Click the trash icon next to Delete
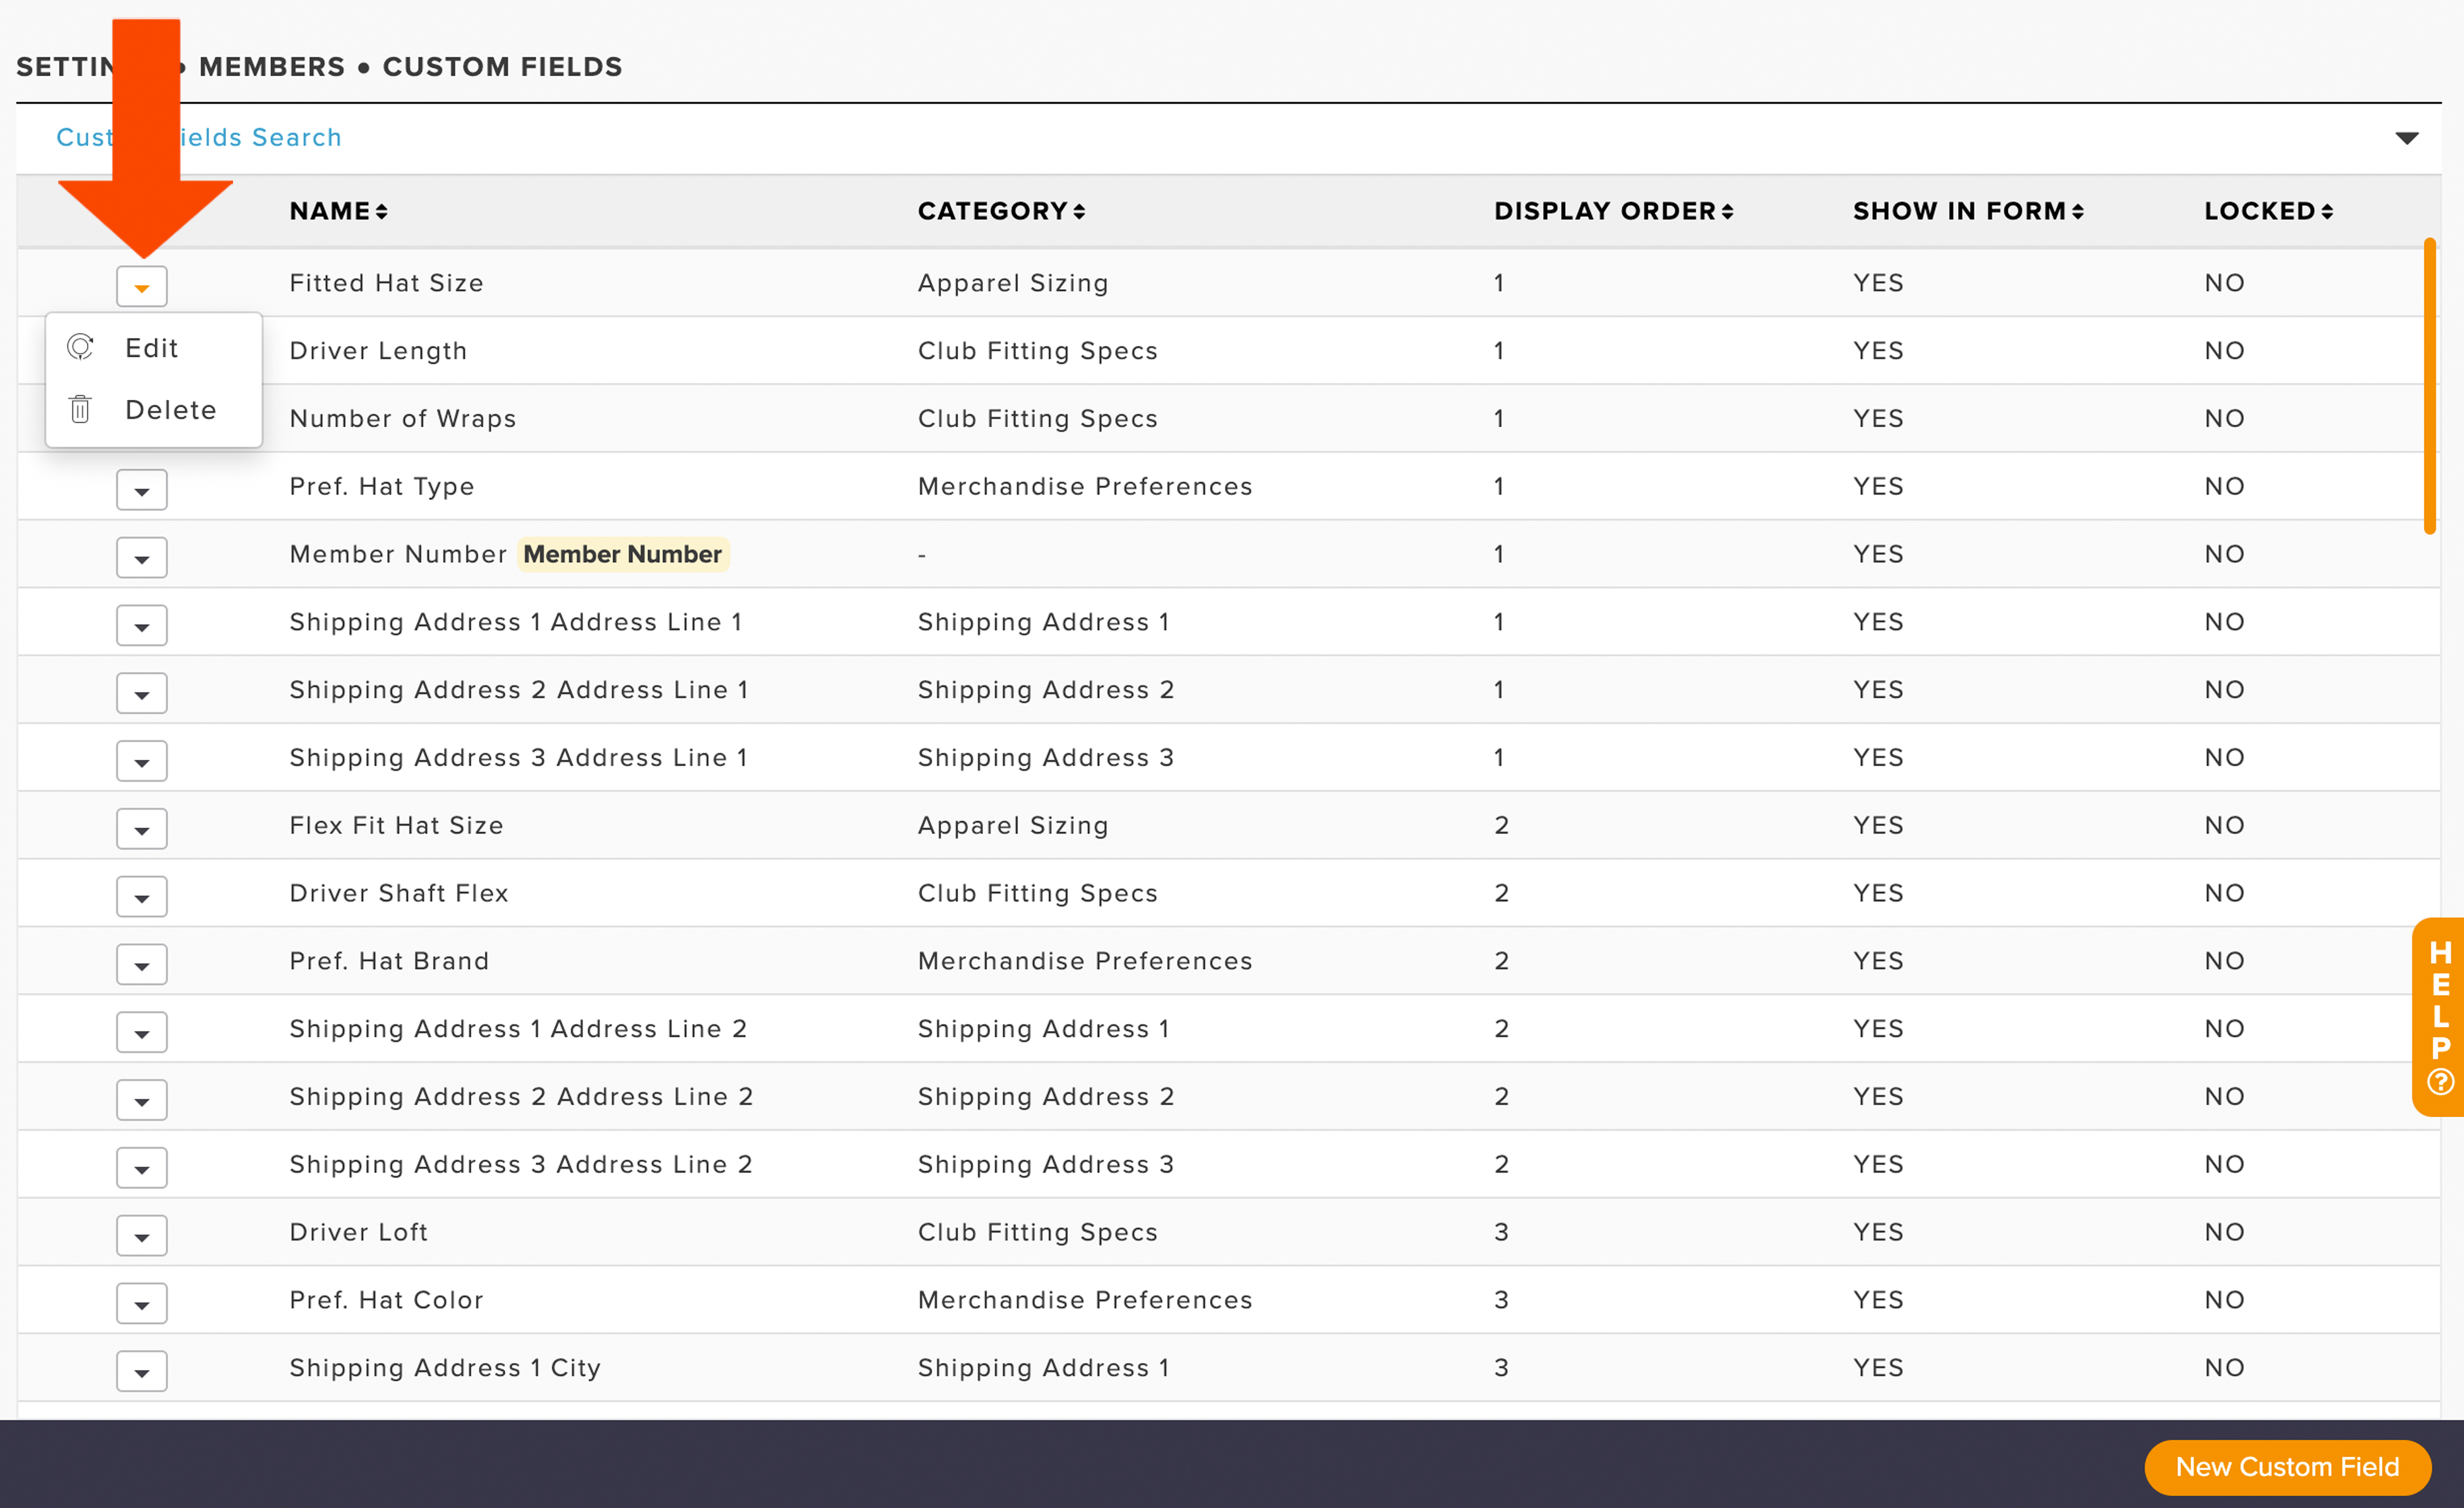The height and width of the screenshot is (1508, 2464). pos(80,409)
